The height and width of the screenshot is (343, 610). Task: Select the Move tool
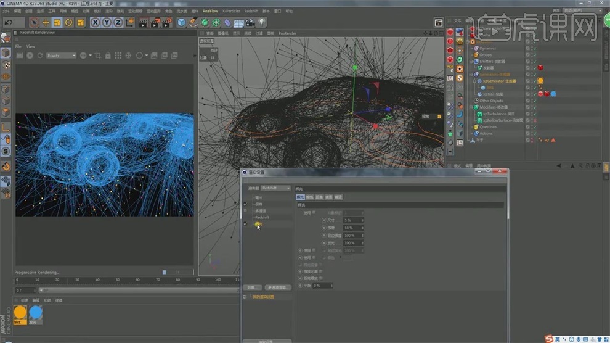[x=46, y=22]
